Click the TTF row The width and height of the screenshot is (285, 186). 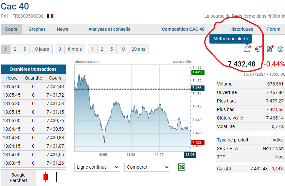[x=250, y=157]
